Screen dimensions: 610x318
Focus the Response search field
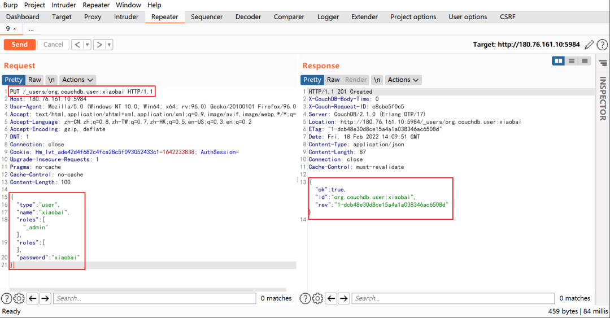pyautogui.click(x=453, y=299)
